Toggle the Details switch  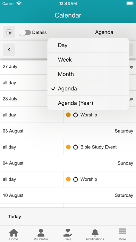click(x=25, y=33)
